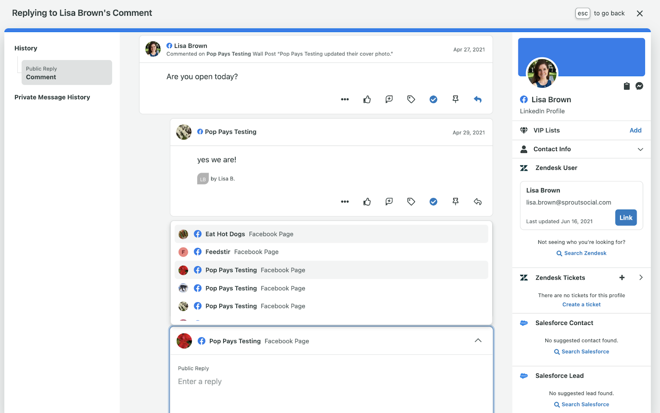The height and width of the screenshot is (413, 660).
Task: Click Lisa Brown's avatar on the comment
Action: (153, 49)
